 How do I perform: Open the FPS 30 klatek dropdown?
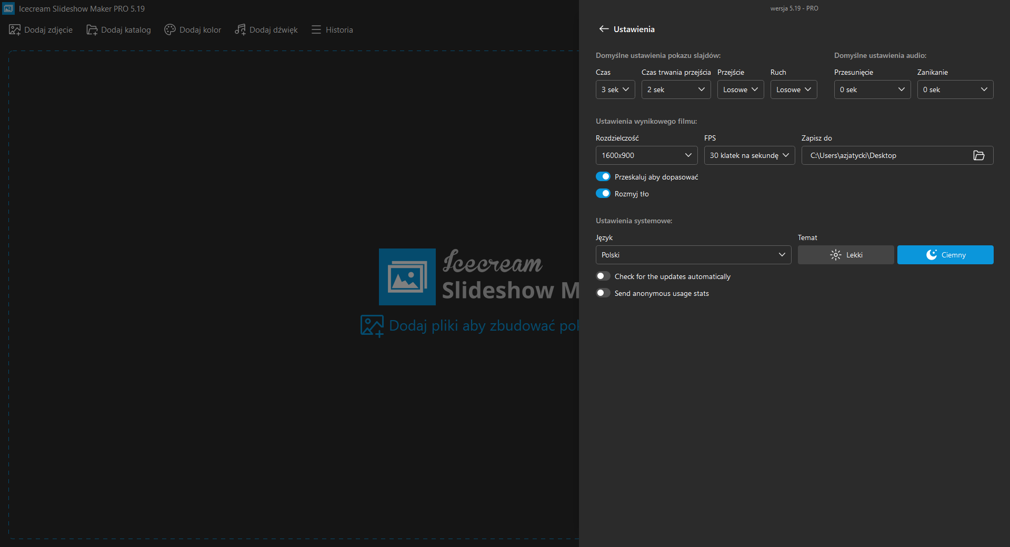pos(749,155)
